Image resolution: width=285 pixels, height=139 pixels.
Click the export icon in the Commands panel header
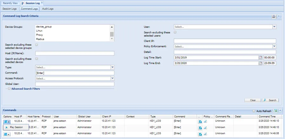point(275,111)
